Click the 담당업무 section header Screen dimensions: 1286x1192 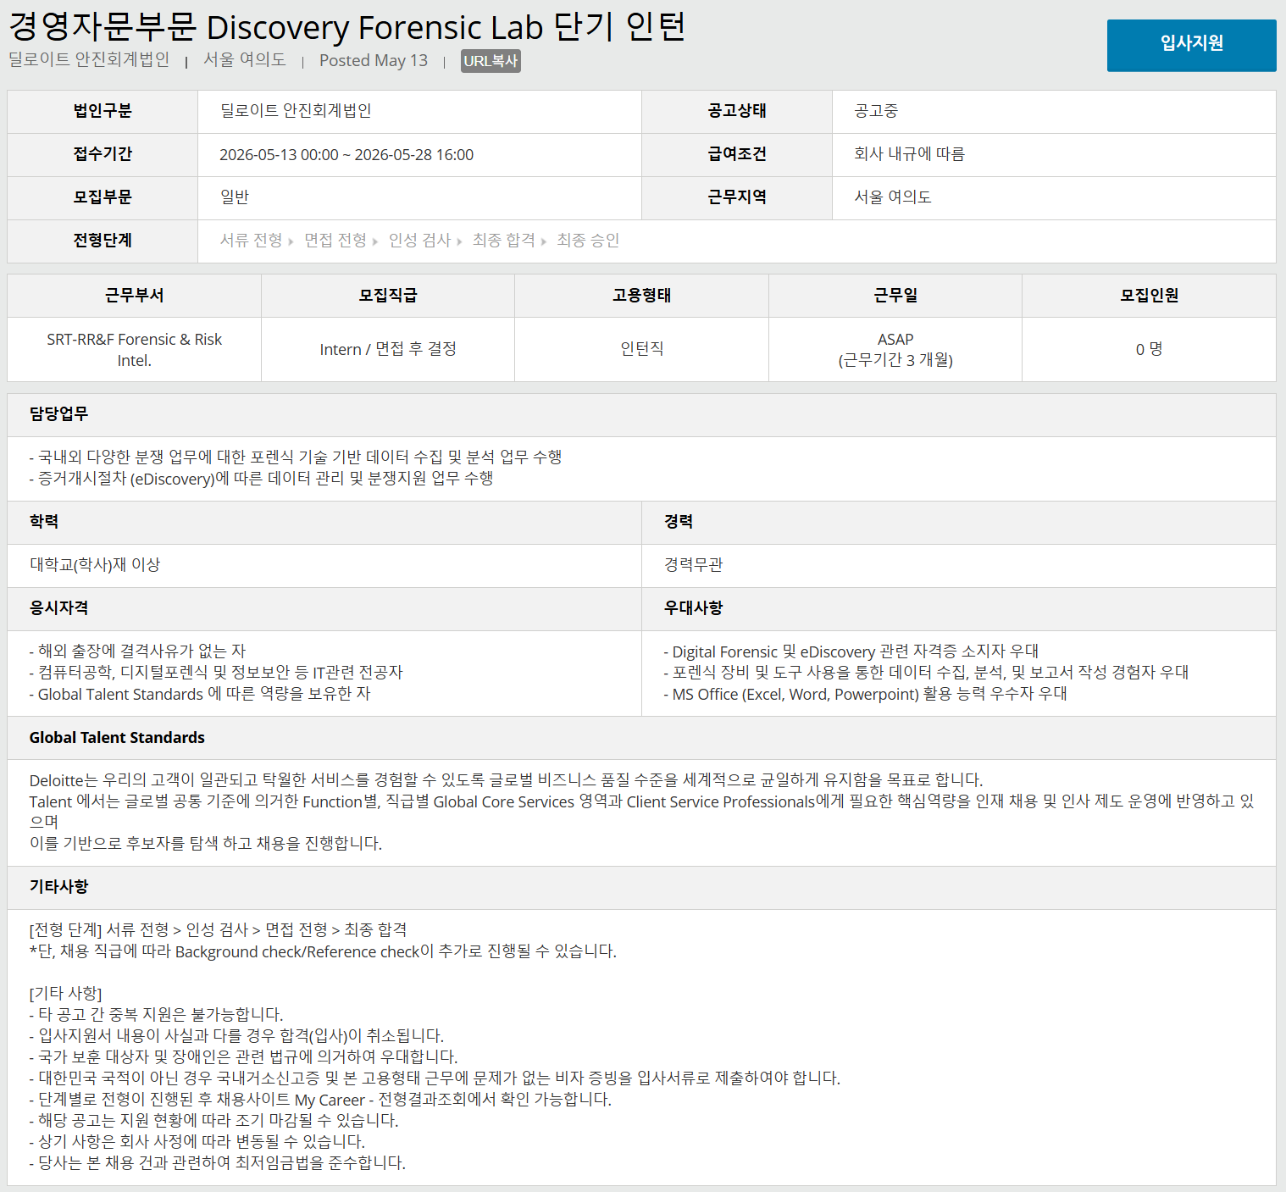coord(641,415)
